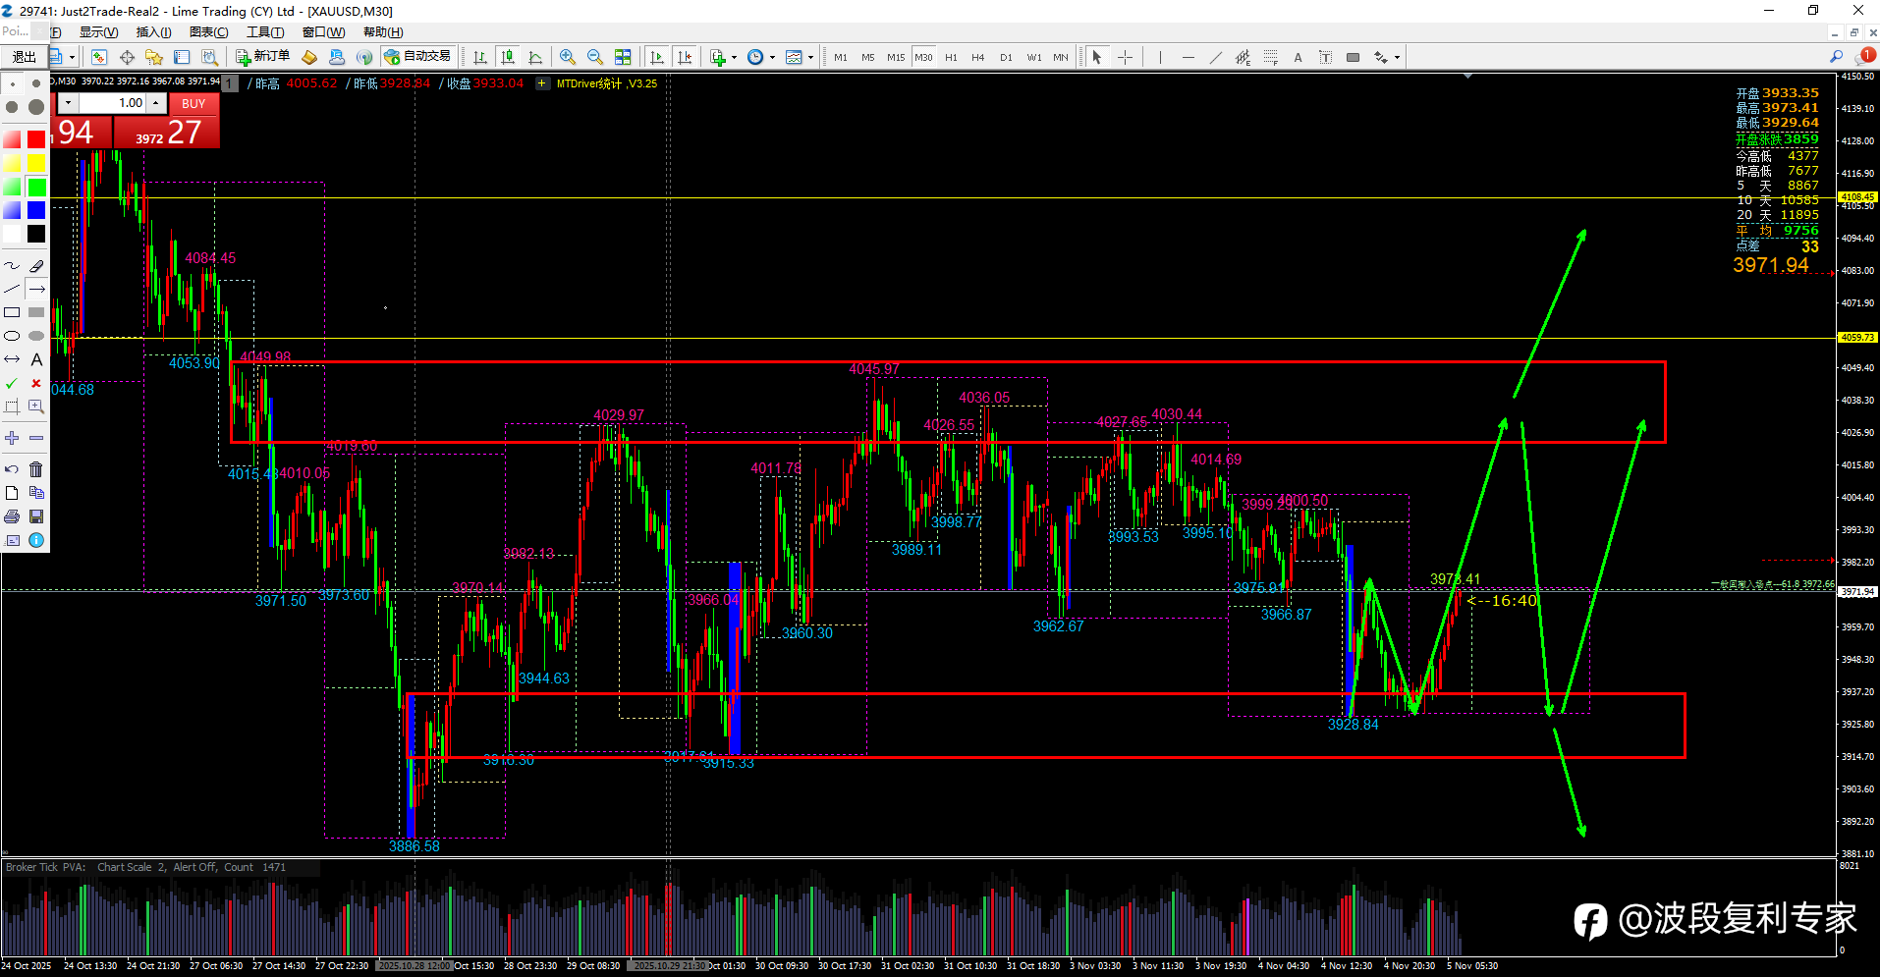Click the undo arrow in the annotation palette
The width and height of the screenshot is (1880, 977).
[x=12, y=469]
